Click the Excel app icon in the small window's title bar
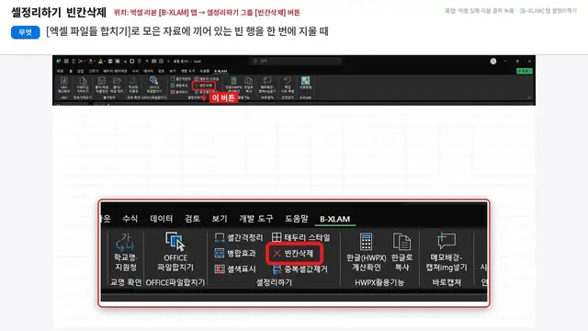This screenshot has height=331, width=588. tap(59, 62)
